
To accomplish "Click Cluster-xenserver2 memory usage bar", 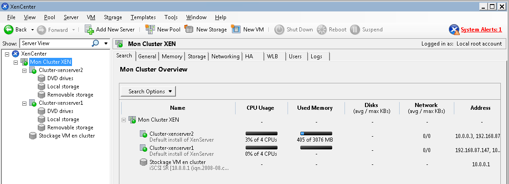I will 316,133.
